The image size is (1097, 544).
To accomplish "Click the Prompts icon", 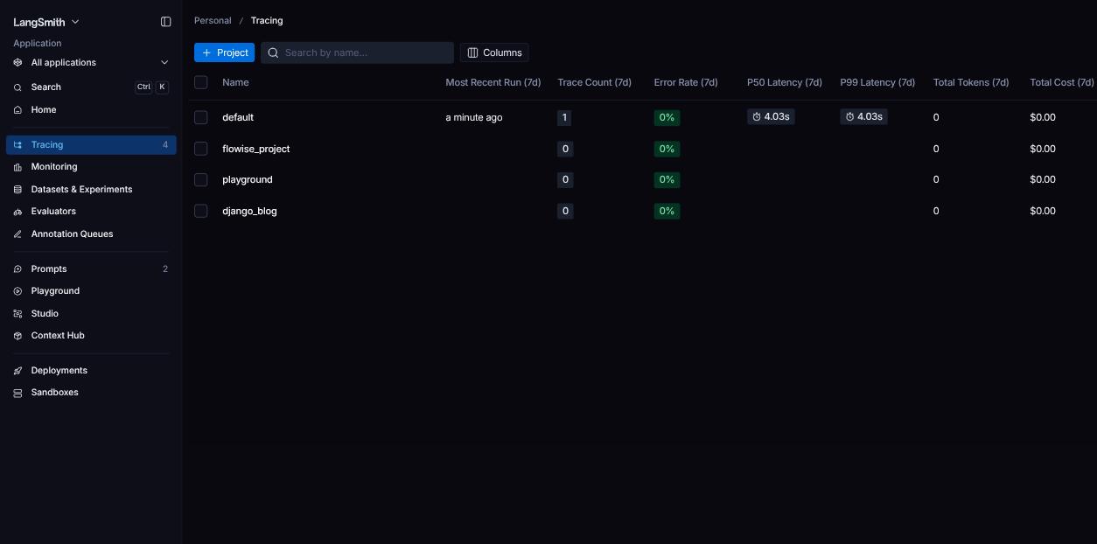I will [x=17, y=269].
